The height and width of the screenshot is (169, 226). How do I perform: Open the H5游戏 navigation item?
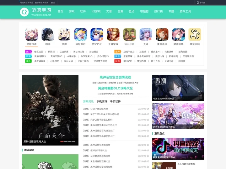(96, 11)
